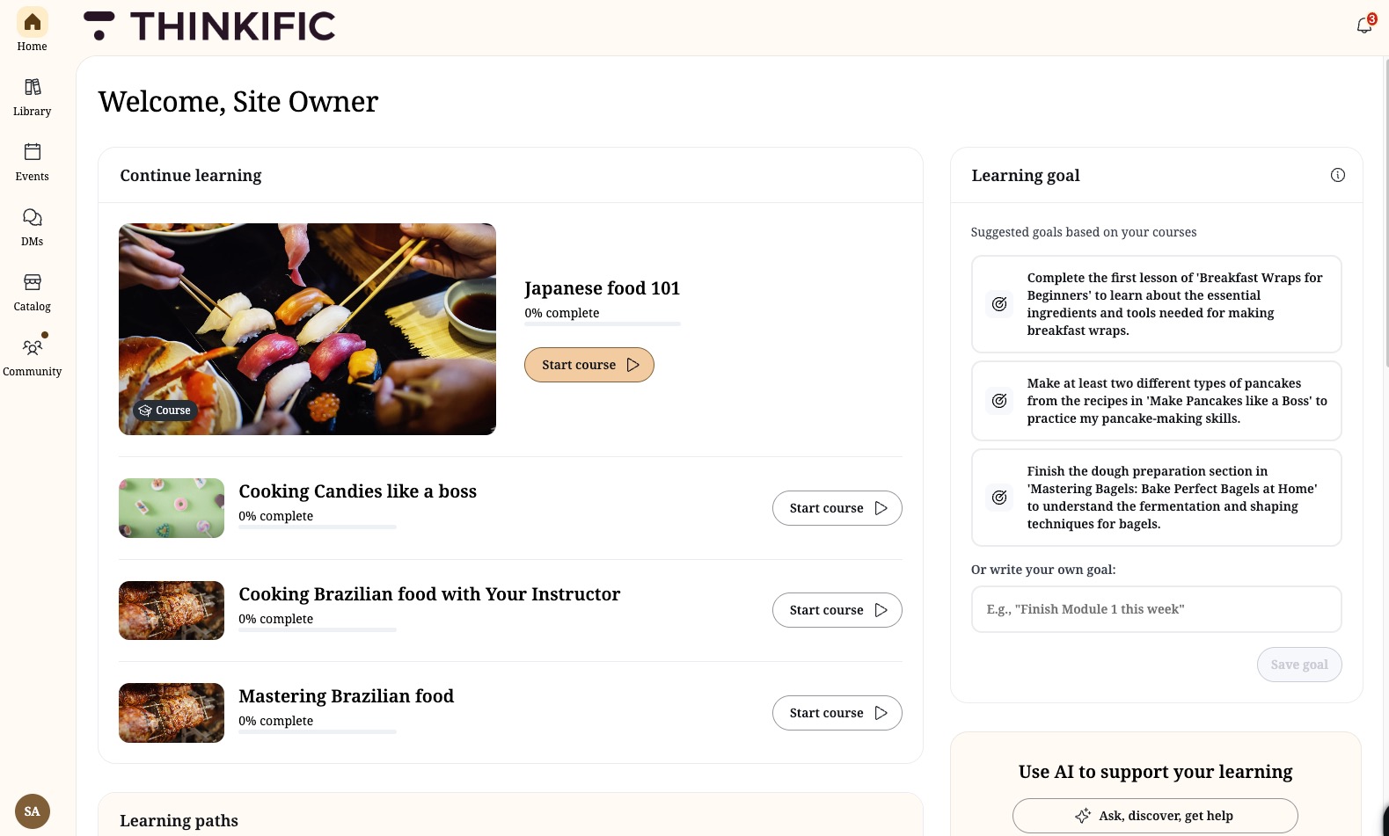Image resolution: width=1389 pixels, height=836 pixels.
Task: Start Cooking Candies like a boss course
Action: pyautogui.click(x=837, y=508)
